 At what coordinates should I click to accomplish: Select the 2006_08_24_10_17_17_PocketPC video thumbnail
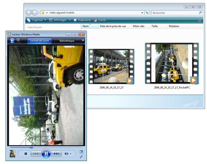click(172, 64)
